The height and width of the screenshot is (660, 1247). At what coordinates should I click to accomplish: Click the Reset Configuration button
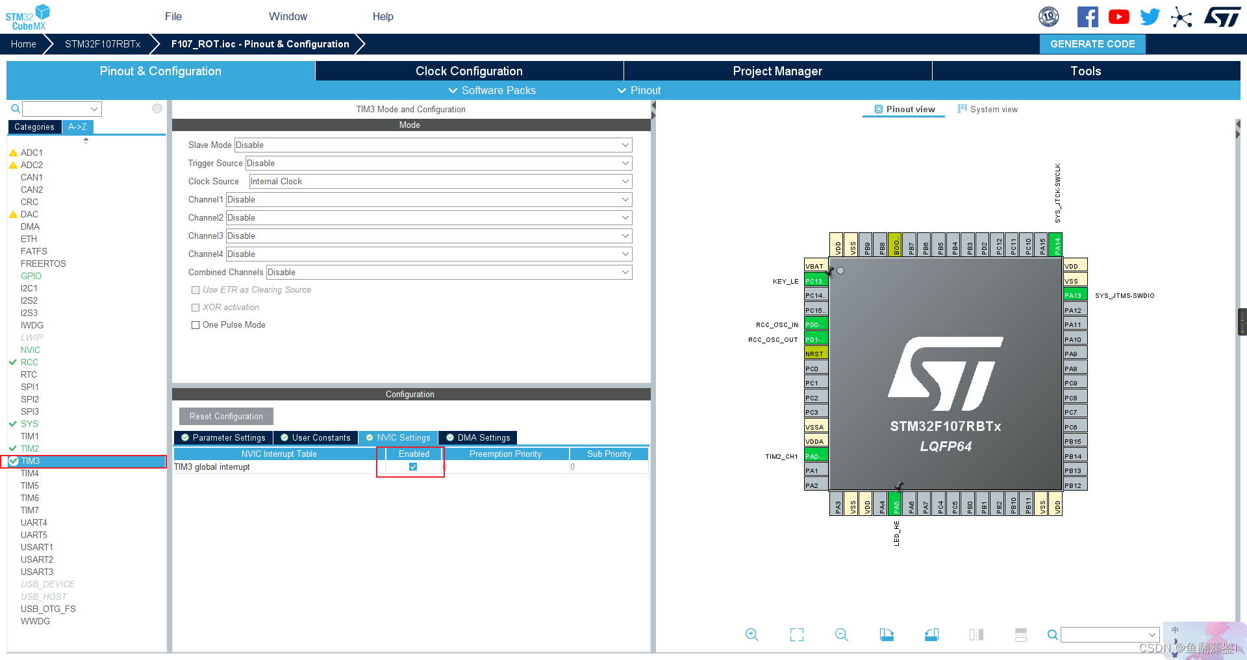(226, 416)
